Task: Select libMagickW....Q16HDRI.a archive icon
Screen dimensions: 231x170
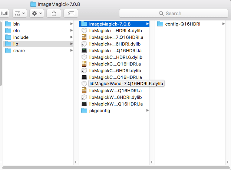Action: pyautogui.click(x=84, y=90)
